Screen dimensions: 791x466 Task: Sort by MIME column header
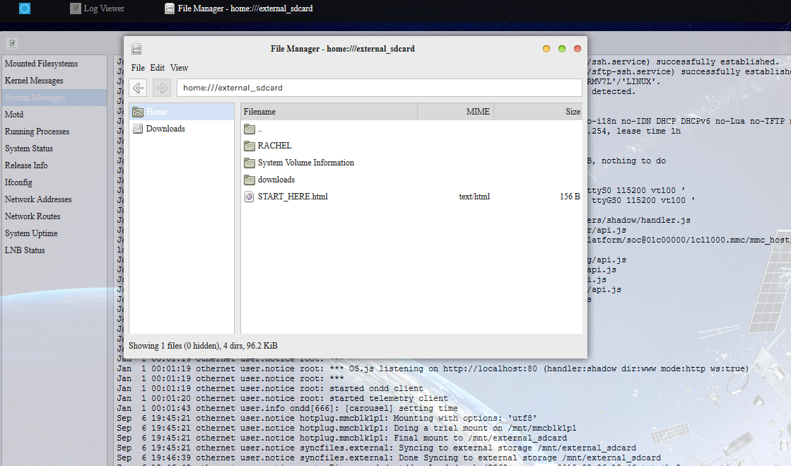455,112
